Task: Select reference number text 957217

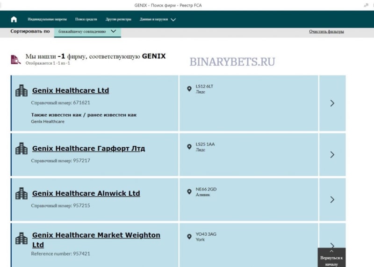Action: coord(81,161)
